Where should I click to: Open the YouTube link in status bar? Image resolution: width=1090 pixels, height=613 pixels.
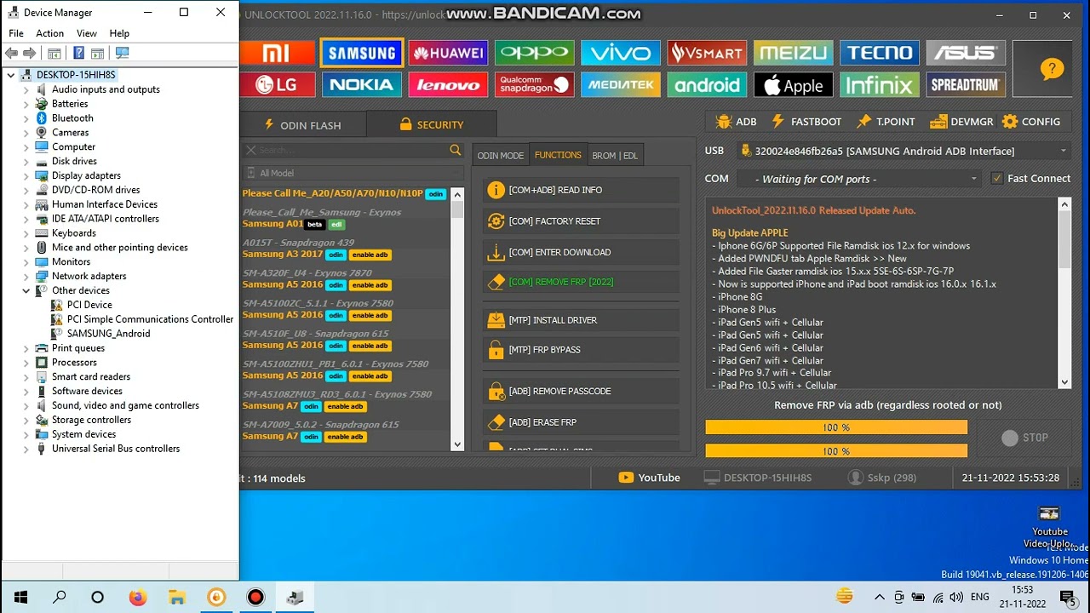point(649,478)
